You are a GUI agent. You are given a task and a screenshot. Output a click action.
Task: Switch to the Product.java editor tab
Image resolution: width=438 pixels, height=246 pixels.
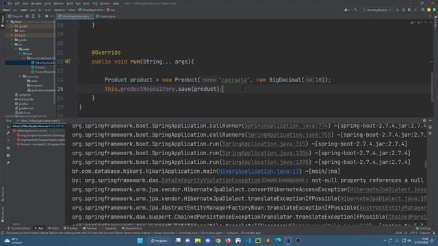coord(107,16)
